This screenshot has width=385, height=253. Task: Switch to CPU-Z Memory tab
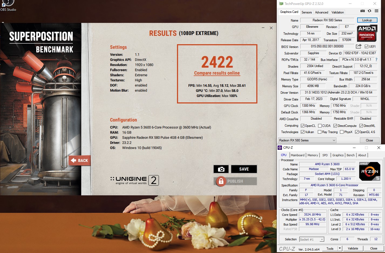coord(313,155)
